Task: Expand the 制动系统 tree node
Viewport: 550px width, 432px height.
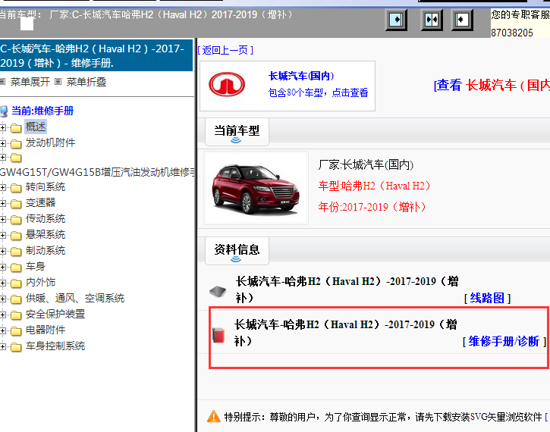Action: (x=2, y=251)
